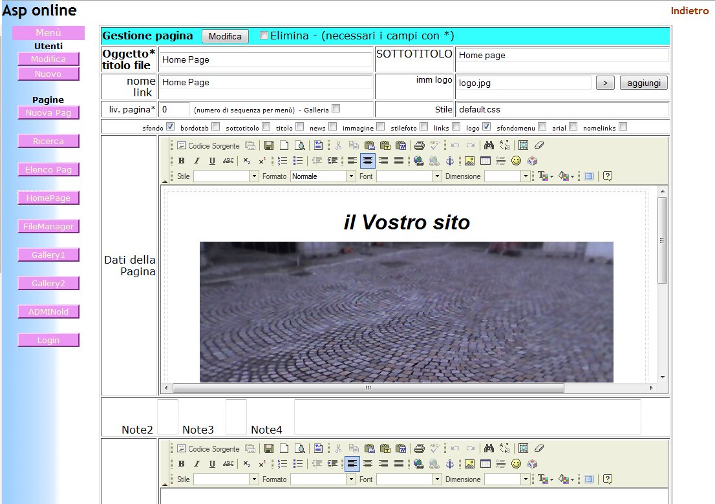Open Ricerca in the sidebar menu
This screenshot has height=504, width=715.
(48, 142)
